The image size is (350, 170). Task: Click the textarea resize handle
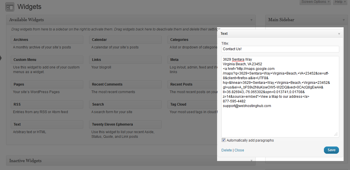(x=336, y=134)
